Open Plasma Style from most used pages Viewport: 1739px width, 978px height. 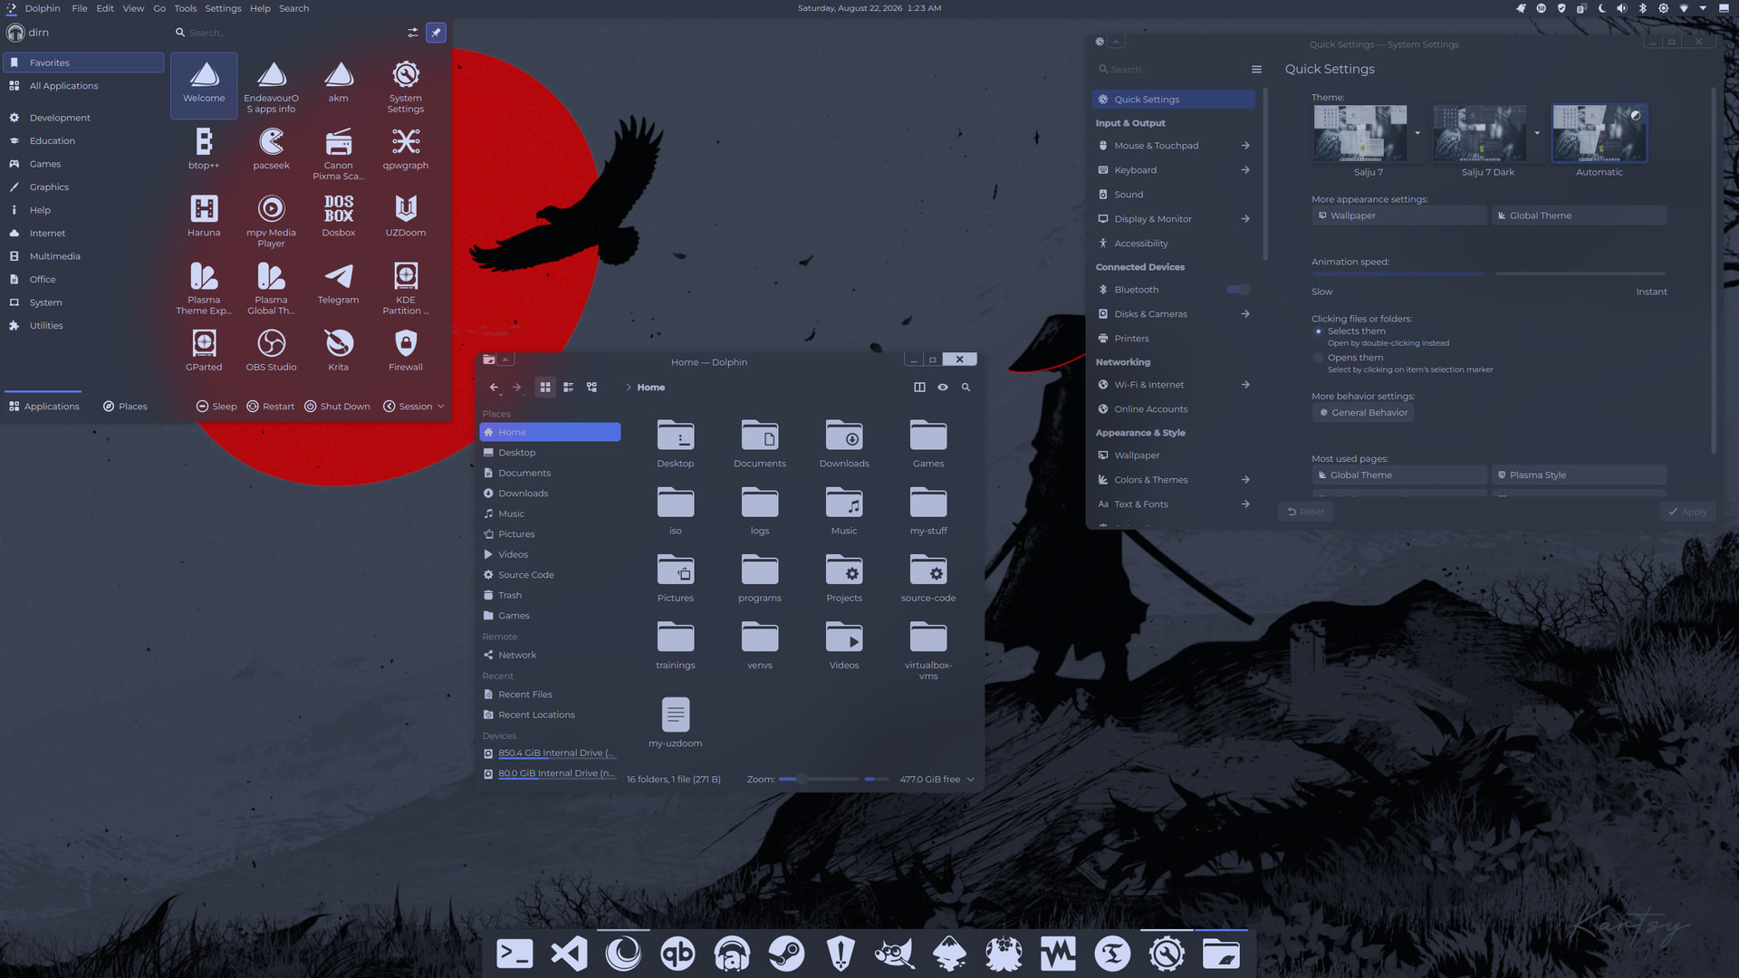[x=1579, y=475]
